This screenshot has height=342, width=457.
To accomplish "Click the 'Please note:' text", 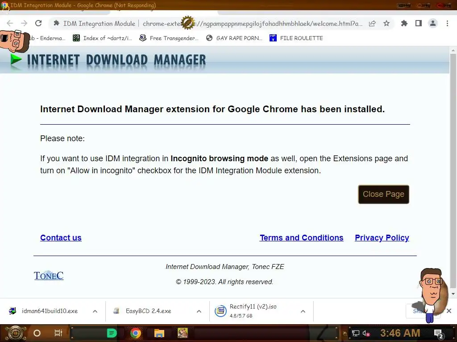I will [62, 138].
